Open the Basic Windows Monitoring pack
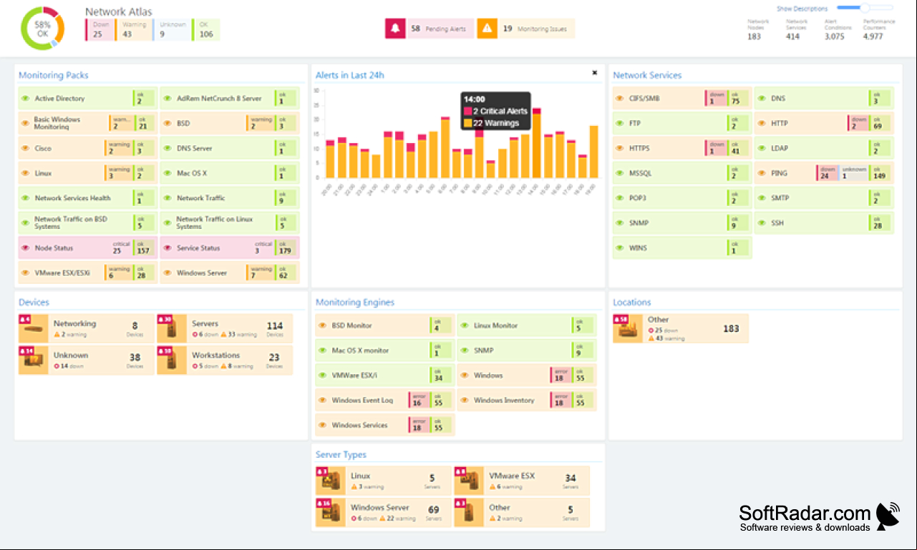Viewport: 917px width, 550px height. 88,123
